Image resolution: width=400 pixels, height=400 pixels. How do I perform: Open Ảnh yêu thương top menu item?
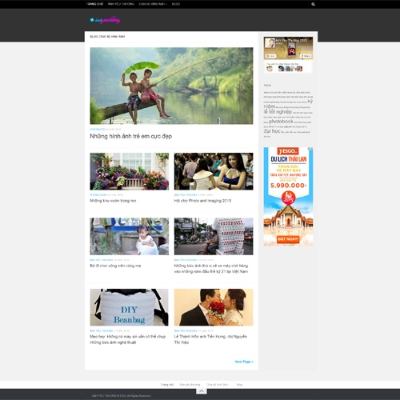(x=121, y=4)
